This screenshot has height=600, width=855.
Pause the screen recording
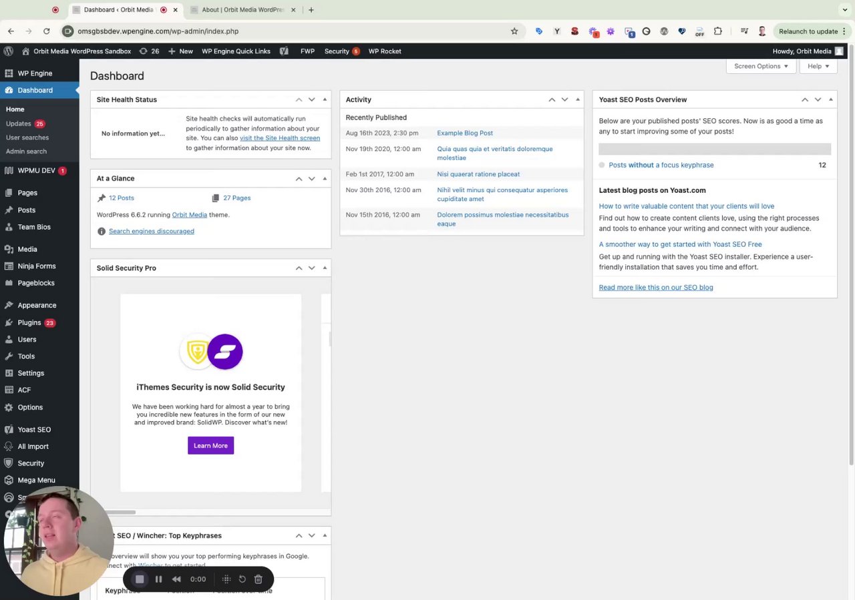[158, 579]
